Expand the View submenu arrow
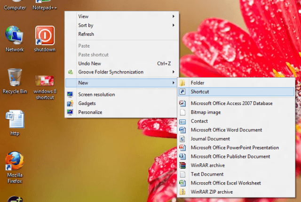The height and width of the screenshot is (202, 301). [174, 16]
